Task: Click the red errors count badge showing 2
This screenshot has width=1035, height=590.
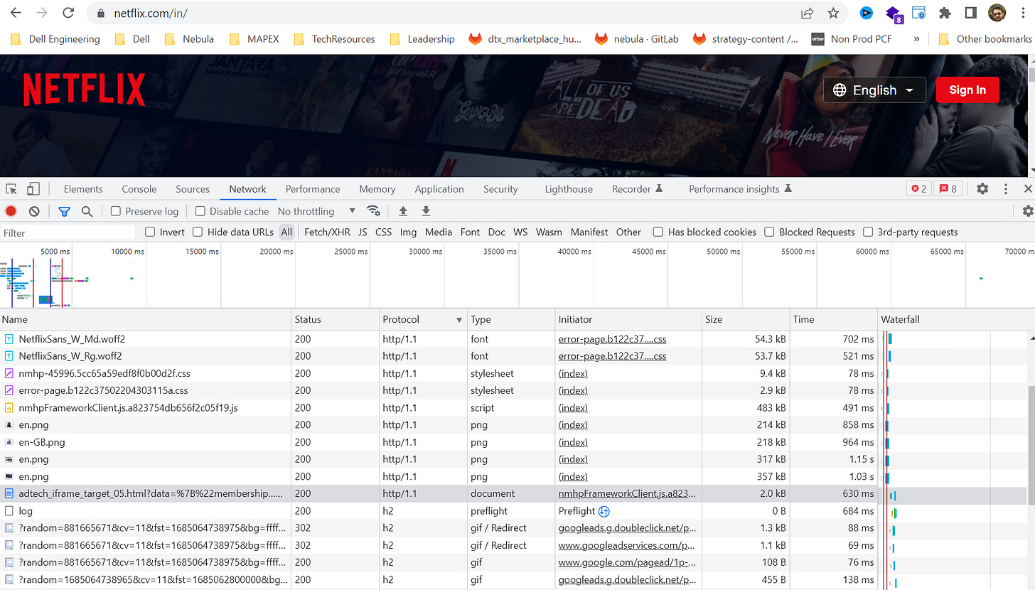Action: pyautogui.click(x=918, y=189)
